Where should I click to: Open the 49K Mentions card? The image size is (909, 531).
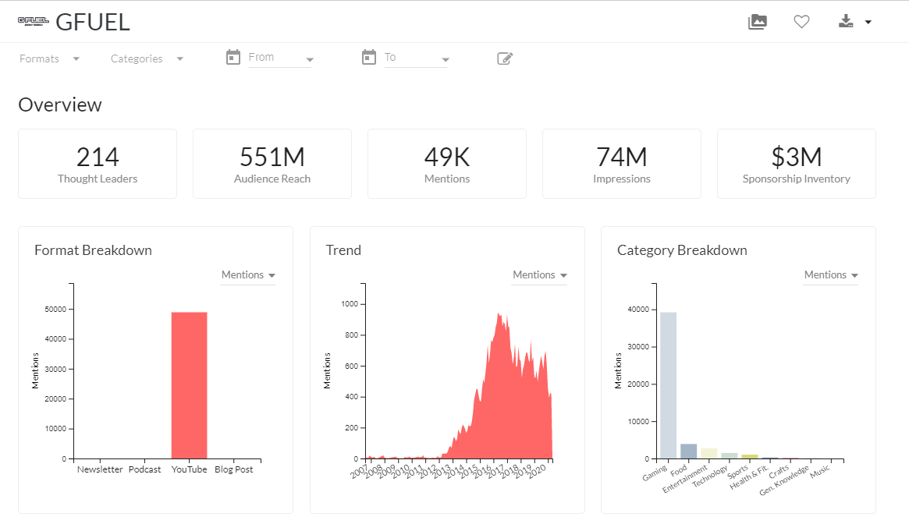(x=447, y=164)
